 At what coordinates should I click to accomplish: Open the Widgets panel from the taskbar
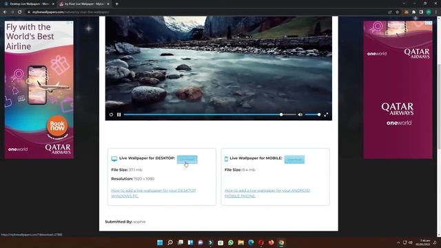(190, 242)
